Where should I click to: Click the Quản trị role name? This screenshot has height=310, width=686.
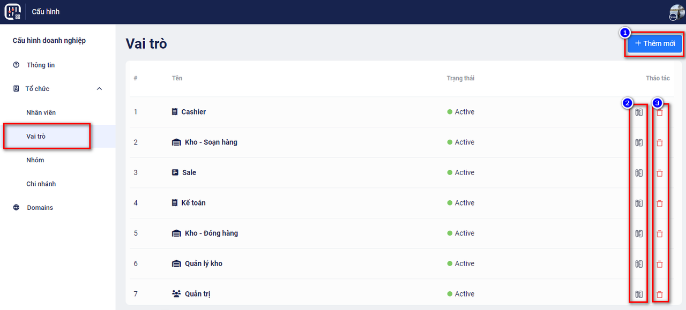(197, 294)
